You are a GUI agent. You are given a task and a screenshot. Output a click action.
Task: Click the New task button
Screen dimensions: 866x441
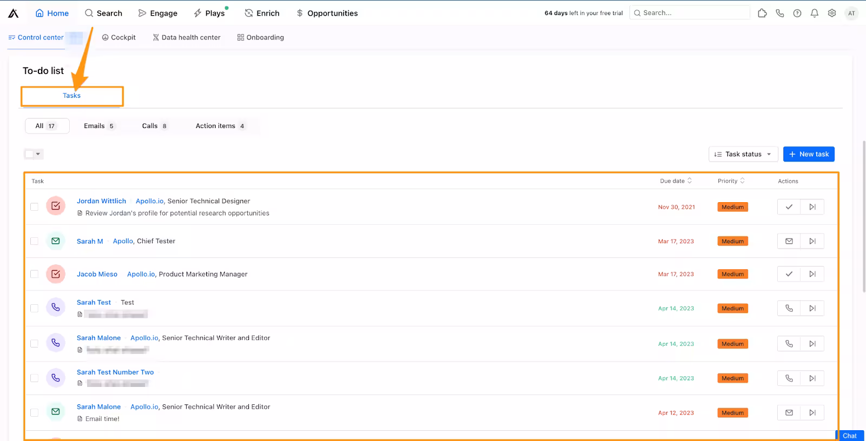pos(808,155)
